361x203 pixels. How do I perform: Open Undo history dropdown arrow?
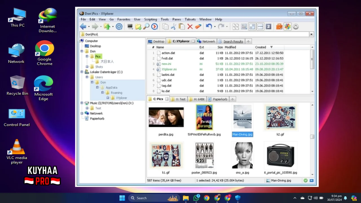click(215, 27)
